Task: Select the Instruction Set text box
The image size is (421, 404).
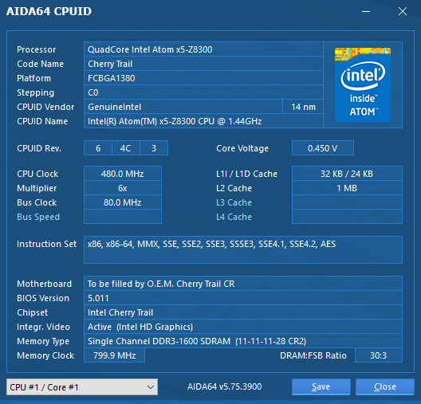Action: [243, 249]
